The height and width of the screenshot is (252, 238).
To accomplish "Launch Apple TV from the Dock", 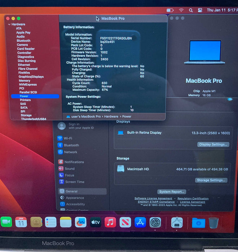I will pos(96,222).
